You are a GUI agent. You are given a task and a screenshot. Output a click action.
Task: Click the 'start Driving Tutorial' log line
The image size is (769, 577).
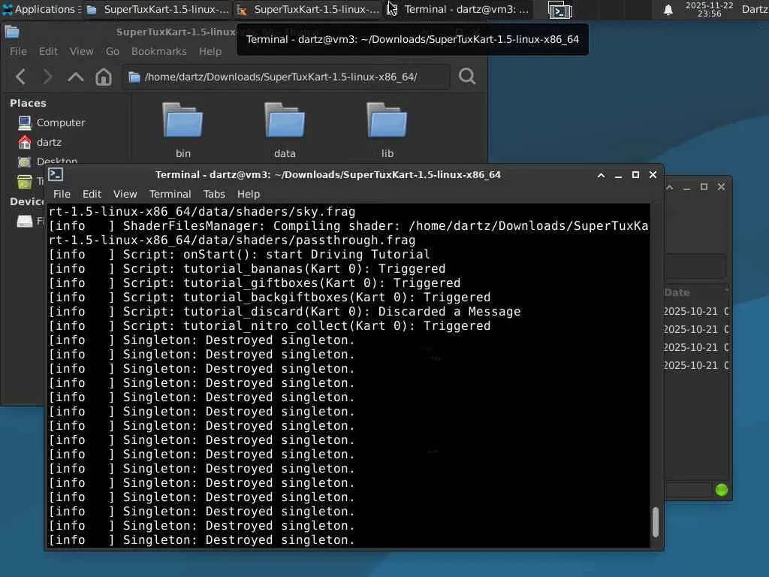coord(240,255)
